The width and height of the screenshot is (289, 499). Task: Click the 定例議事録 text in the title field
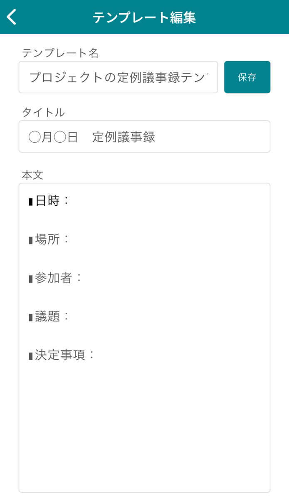coord(124,137)
